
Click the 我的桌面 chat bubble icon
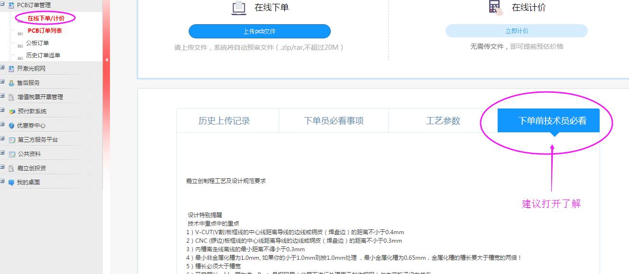[x=11, y=183]
